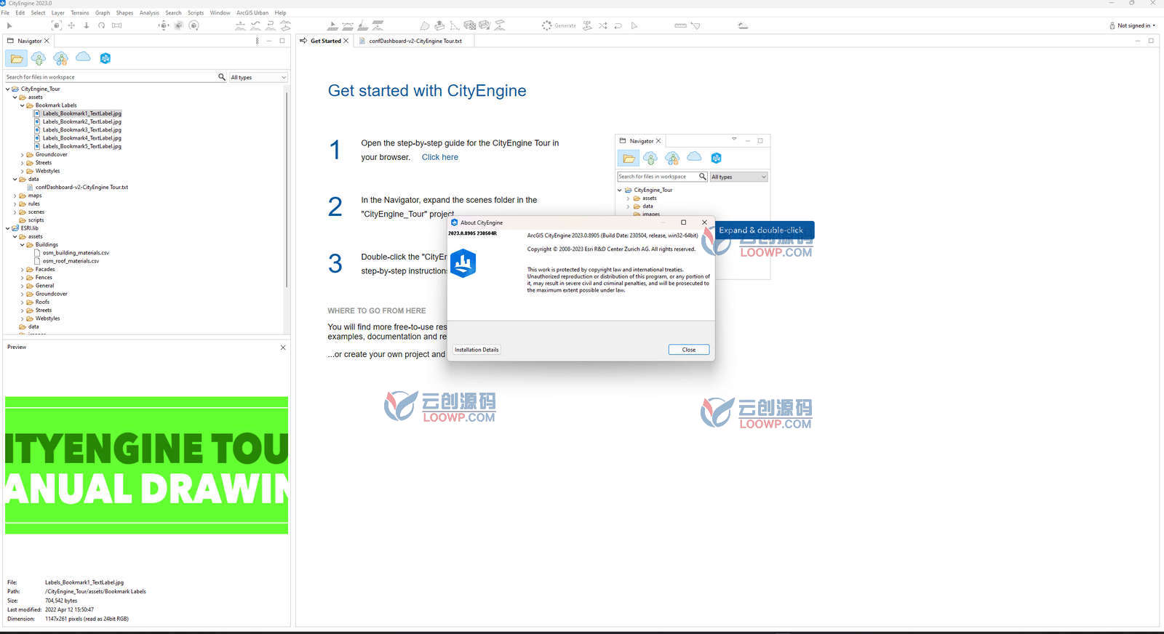Click the search magnifier in Navigator
Image resolution: width=1164 pixels, height=634 pixels.
[222, 76]
